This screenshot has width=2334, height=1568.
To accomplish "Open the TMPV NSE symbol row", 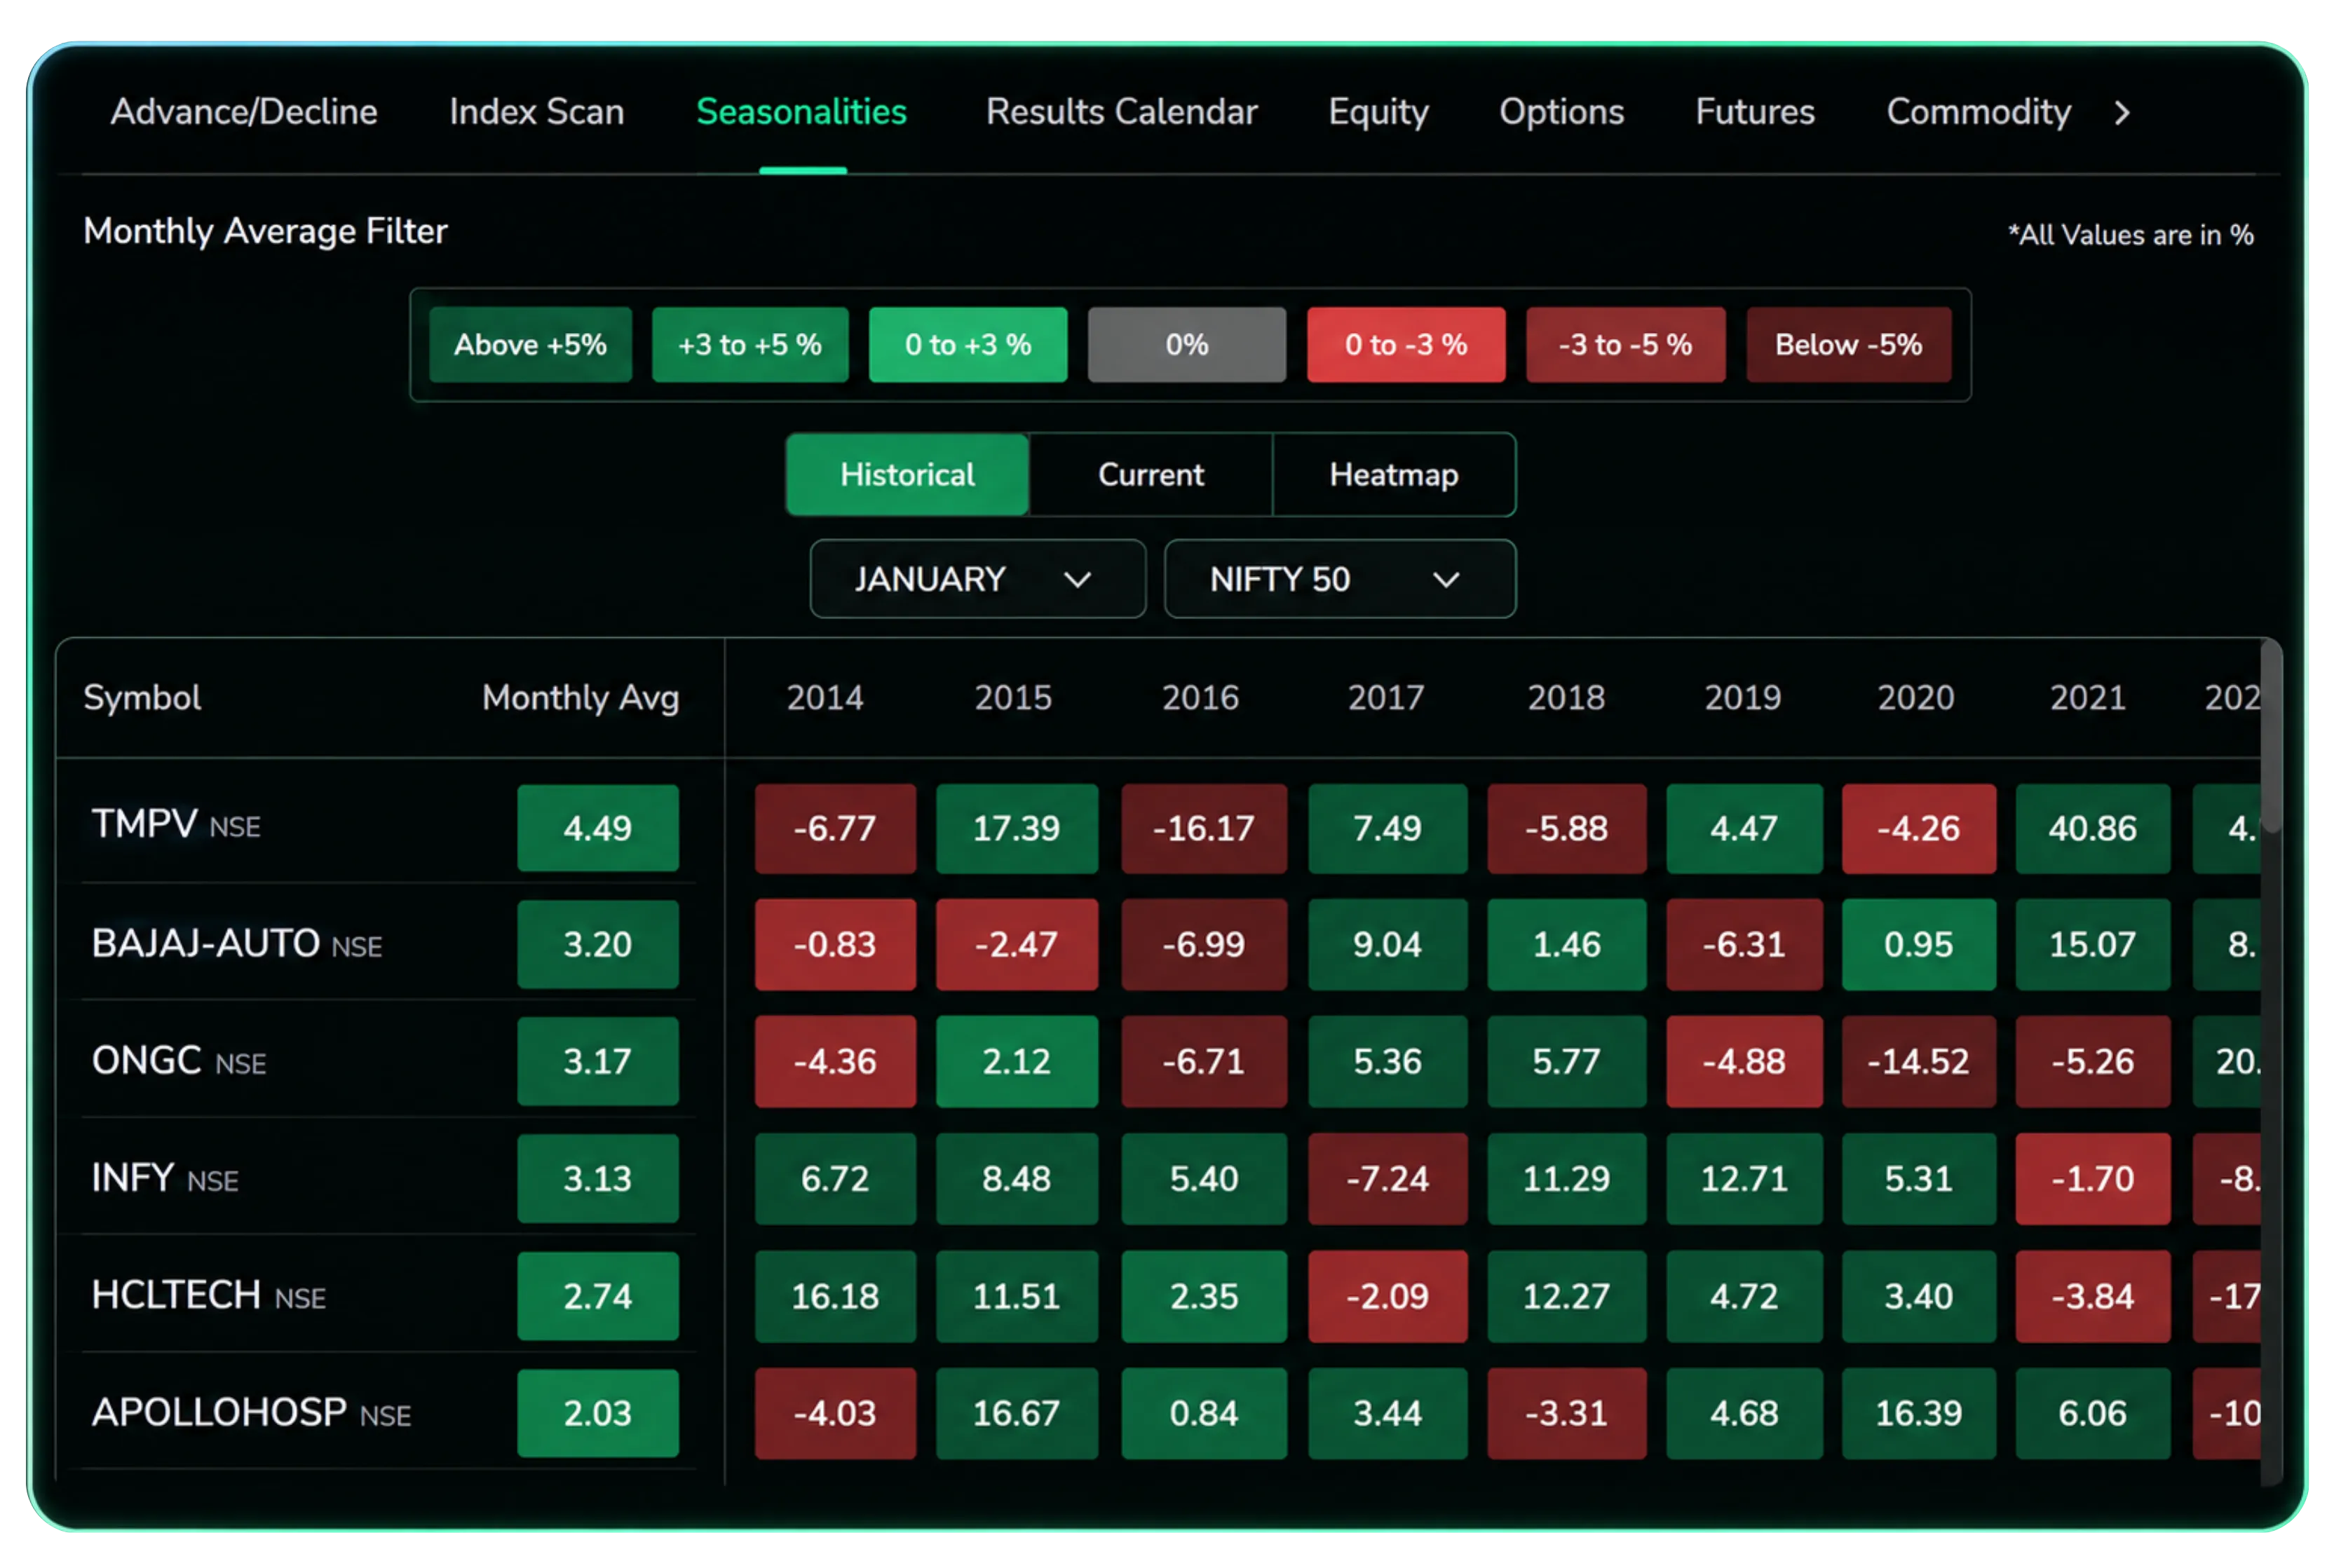I will tap(176, 825).
